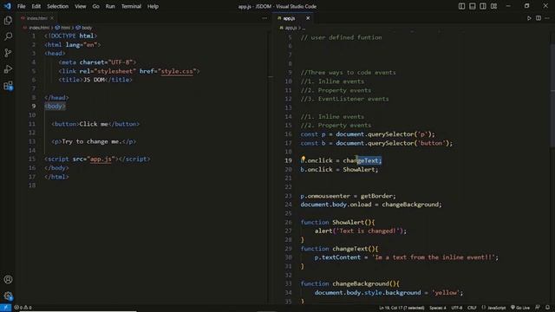The height and width of the screenshot is (312, 555).
Task: Open the Explorer view in activity bar
Action: (8, 20)
